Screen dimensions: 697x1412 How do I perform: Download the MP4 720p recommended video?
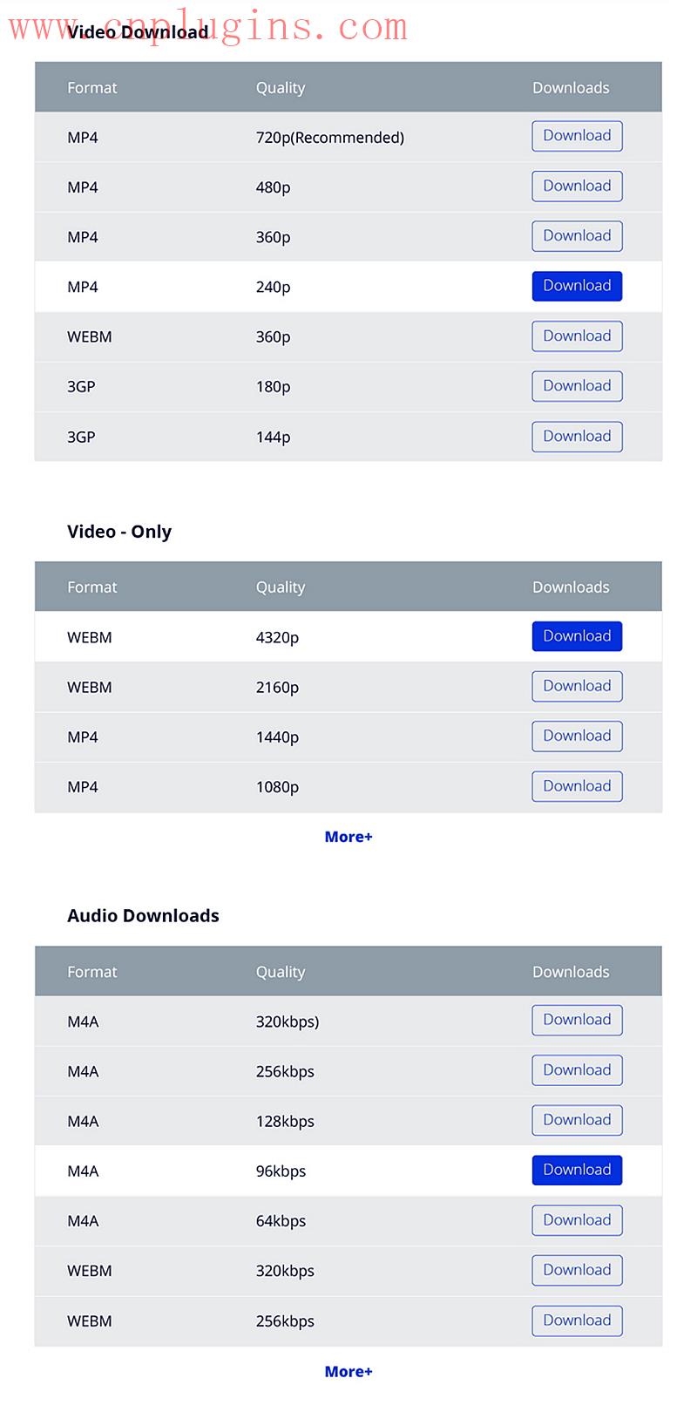(x=577, y=136)
